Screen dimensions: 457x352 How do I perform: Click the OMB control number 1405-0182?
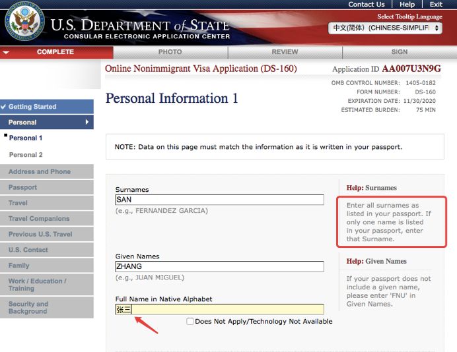click(x=421, y=83)
